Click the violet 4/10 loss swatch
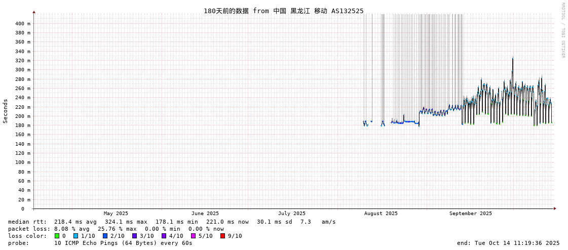Image resolution: width=568 pixels, height=250 pixels. pos(164,236)
